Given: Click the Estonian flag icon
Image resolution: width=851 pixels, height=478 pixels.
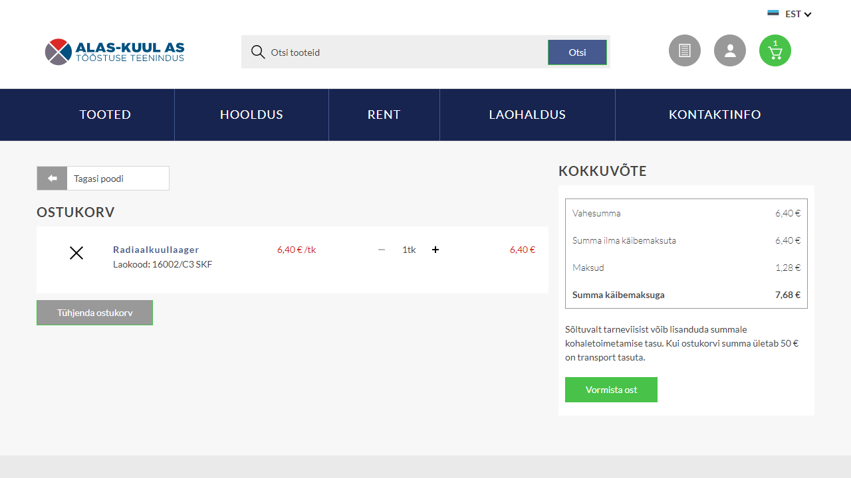Looking at the screenshot, I should pyautogui.click(x=773, y=13).
